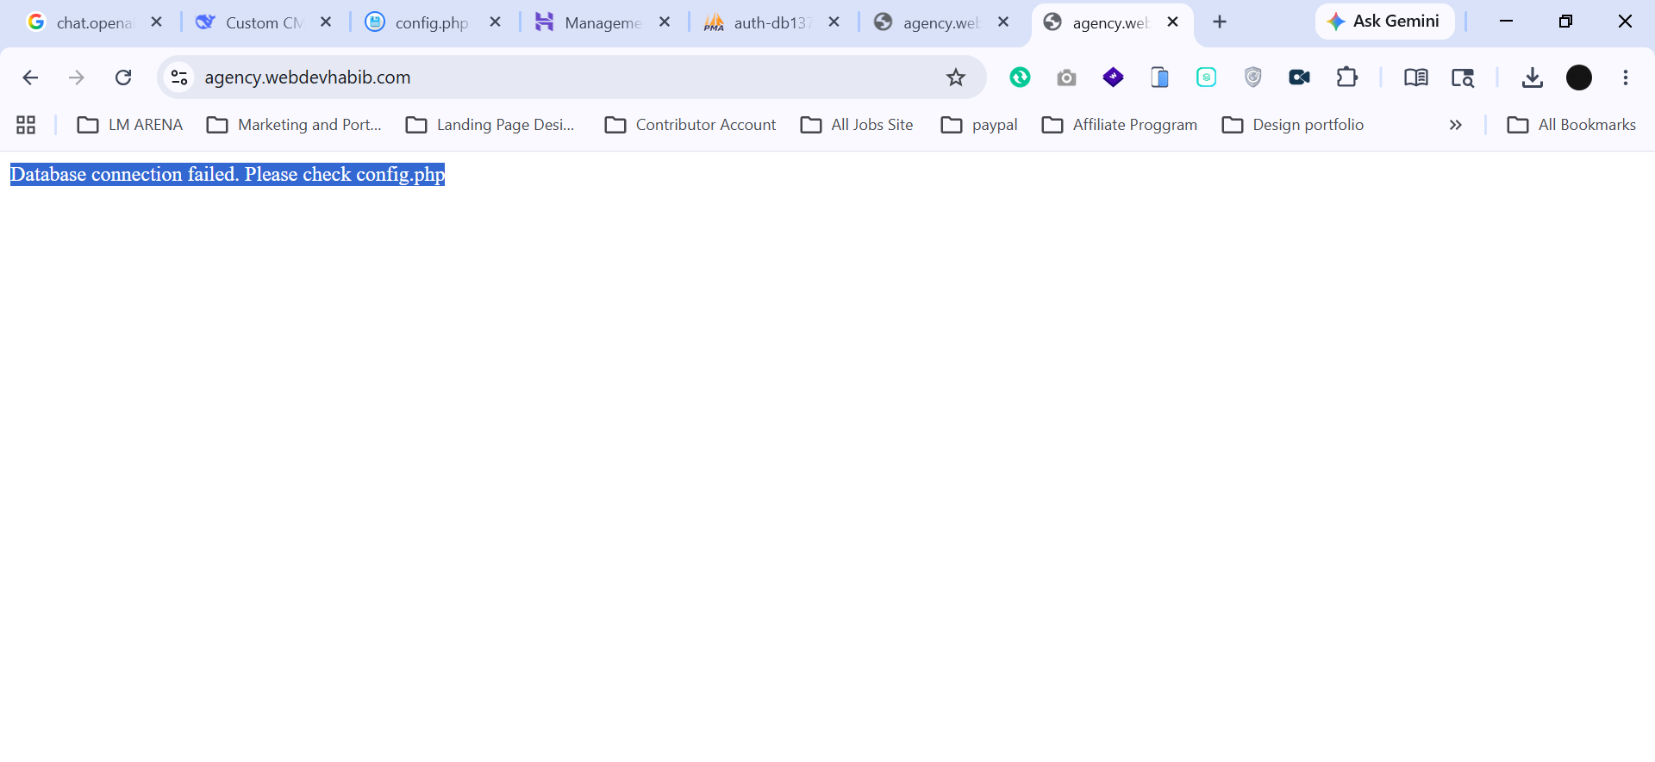This screenshot has height=762, width=1655.
Task: Expand hidden bookmarks double chevron
Action: coord(1456,125)
